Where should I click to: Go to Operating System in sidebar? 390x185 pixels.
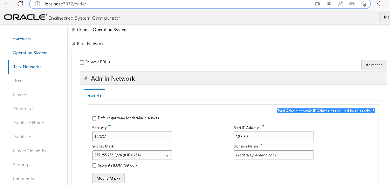point(30,53)
